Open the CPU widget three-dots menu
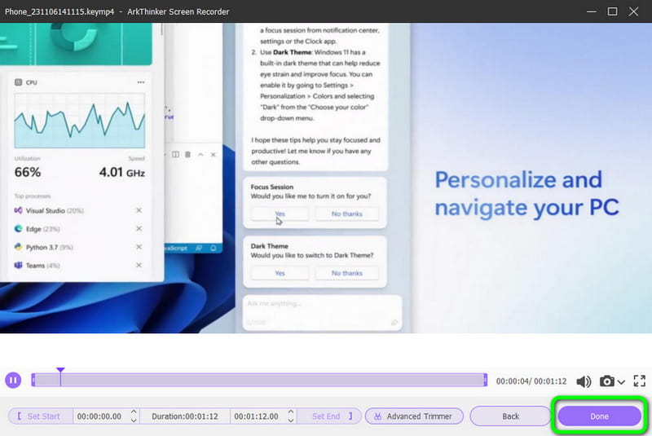Image resolution: width=652 pixels, height=436 pixels. coord(141,82)
